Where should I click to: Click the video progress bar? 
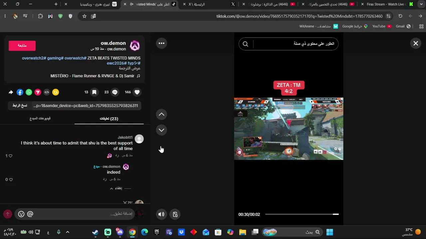click(302, 214)
